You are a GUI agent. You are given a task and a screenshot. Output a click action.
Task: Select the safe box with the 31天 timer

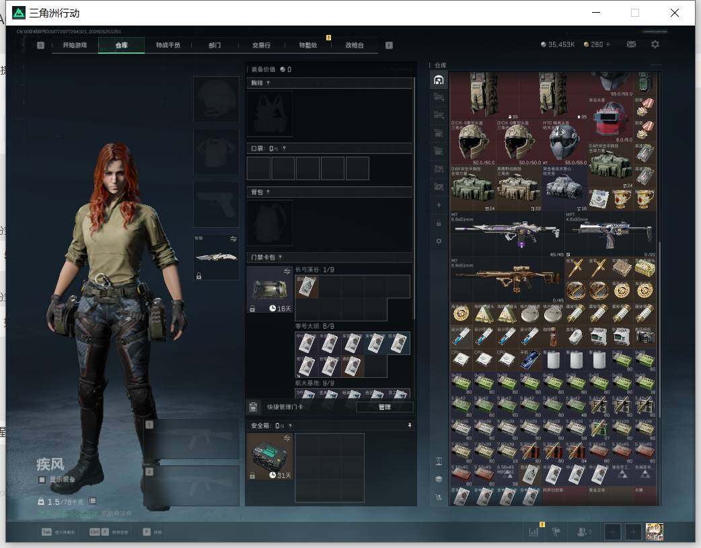click(270, 456)
